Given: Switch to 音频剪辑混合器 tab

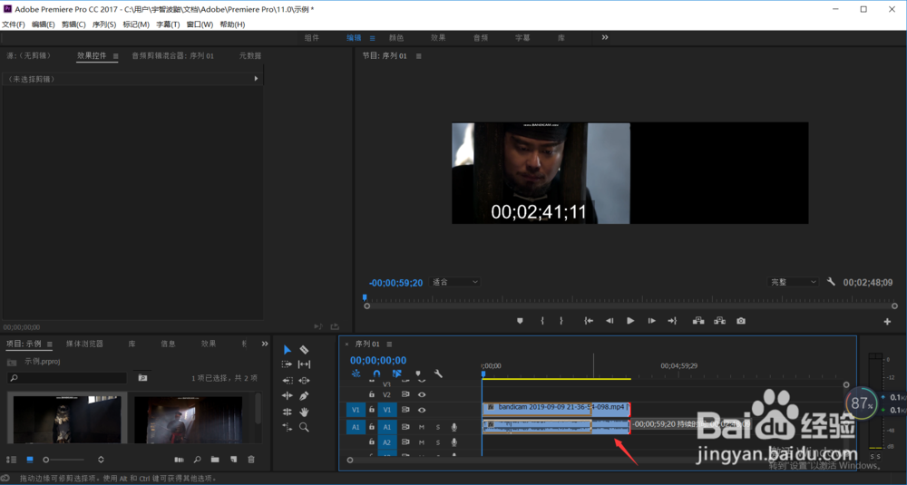Looking at the screenshot, I should 173,56.
